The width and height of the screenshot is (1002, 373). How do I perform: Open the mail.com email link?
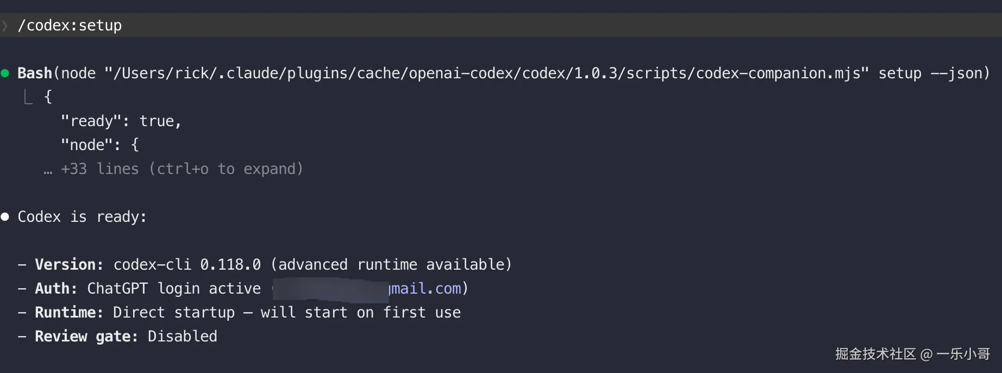coord(425,289)
